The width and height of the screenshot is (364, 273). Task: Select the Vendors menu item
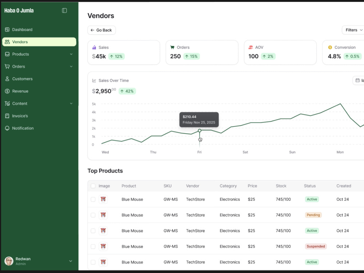pos(39,42)
